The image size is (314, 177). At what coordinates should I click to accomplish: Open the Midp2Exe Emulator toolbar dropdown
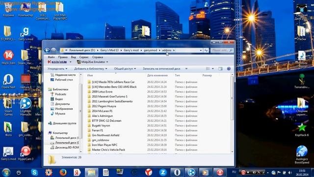(93, 62)
